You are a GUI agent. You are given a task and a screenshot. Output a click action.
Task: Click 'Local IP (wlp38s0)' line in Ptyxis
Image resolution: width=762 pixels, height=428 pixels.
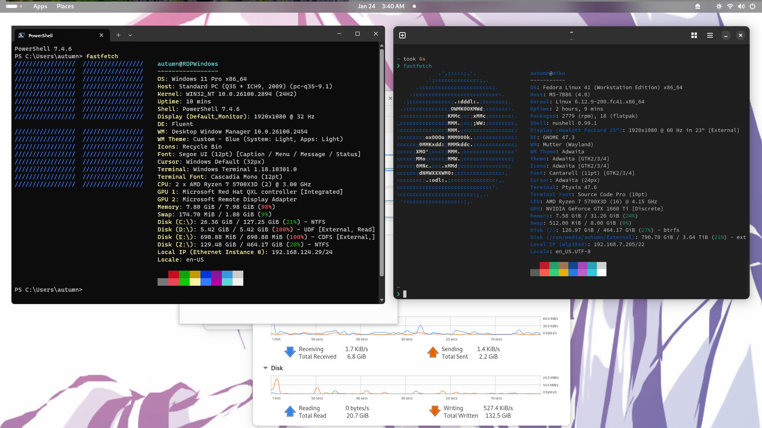587,245
